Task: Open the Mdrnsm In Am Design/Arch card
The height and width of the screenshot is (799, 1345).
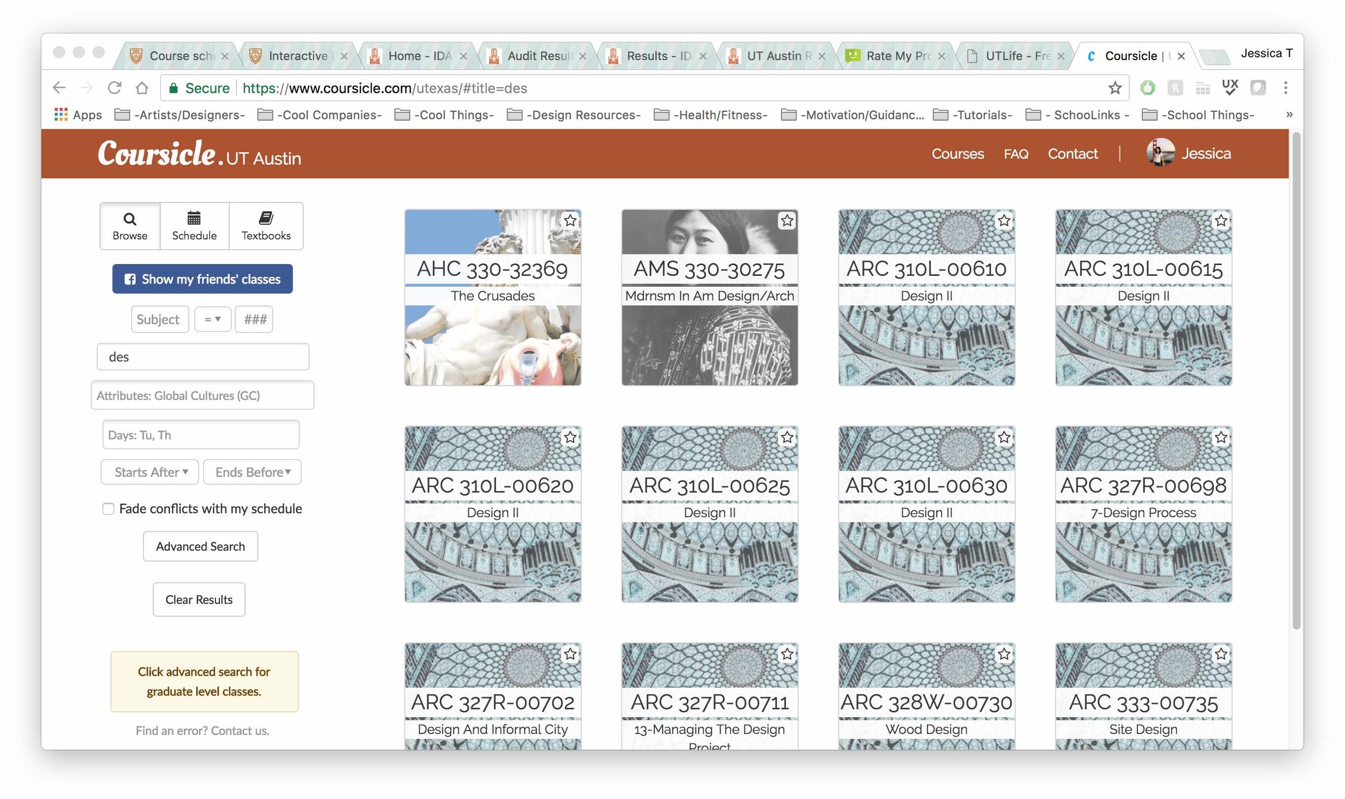Action: (710, 297)
